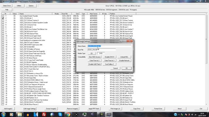Toggle the Disable Network option
The width and height of the screenshot is (209, 117).
(x=124, y=60)
